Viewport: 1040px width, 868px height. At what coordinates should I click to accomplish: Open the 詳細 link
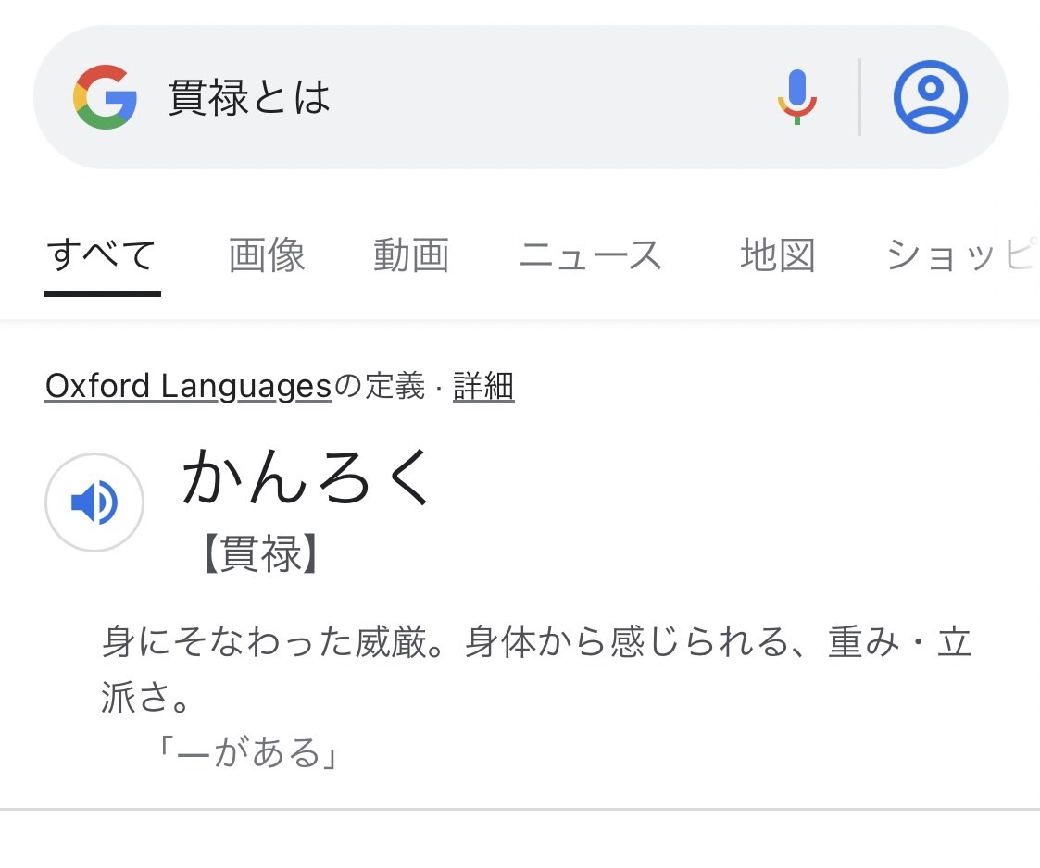(483, 386)
